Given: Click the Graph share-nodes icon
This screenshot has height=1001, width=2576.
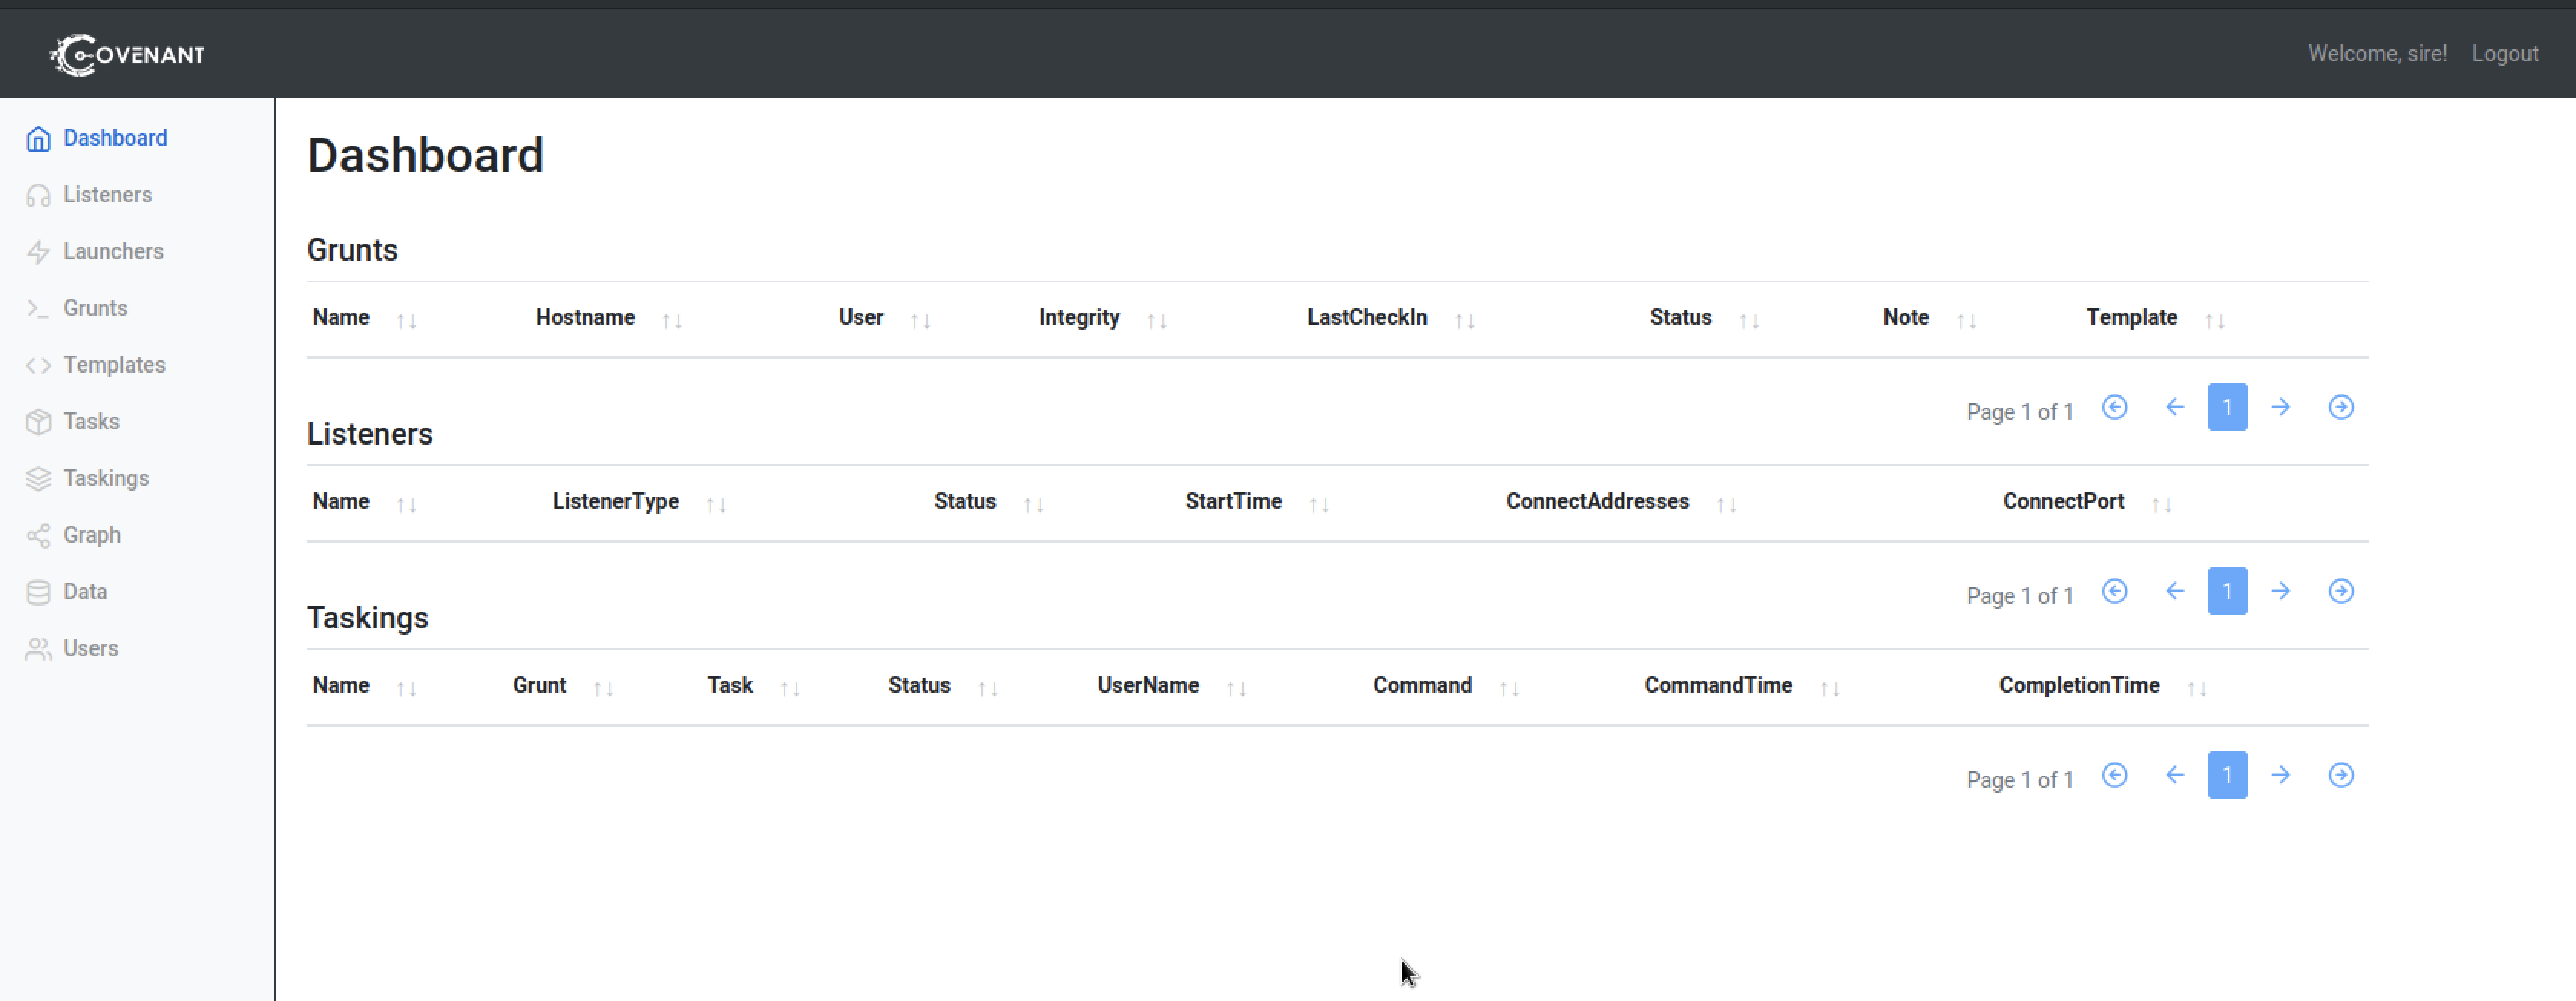Looking at the screenshot, I should pyautogui.click(x=38, y=535).
